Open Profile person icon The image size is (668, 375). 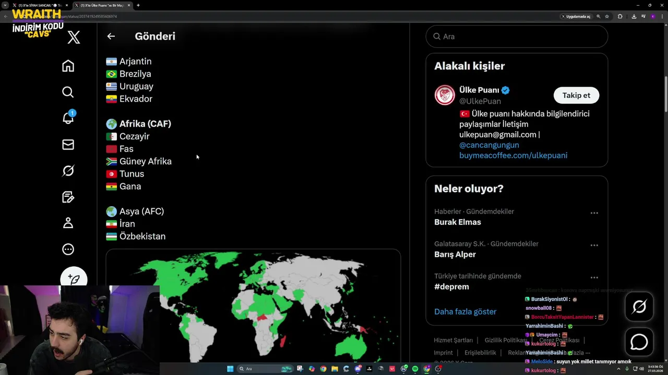coord(68,223)
